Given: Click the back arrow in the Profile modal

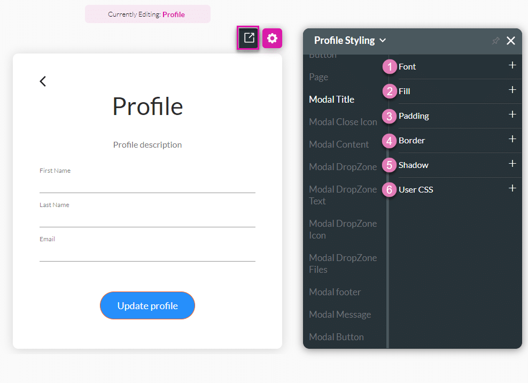Looking at the screenshot, I should (43, 81).
